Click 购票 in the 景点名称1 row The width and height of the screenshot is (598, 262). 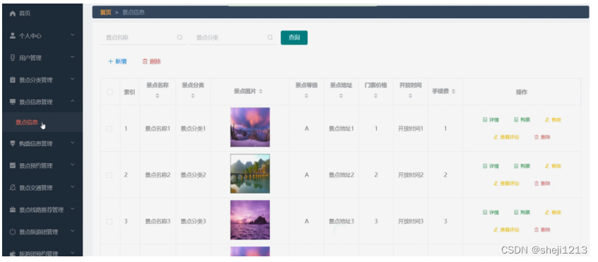tap(522, 119)
